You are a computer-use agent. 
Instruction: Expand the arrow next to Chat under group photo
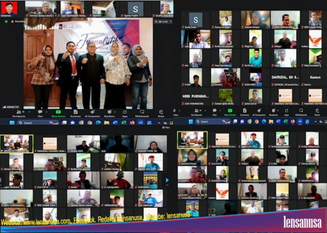(x=46, y=111)
